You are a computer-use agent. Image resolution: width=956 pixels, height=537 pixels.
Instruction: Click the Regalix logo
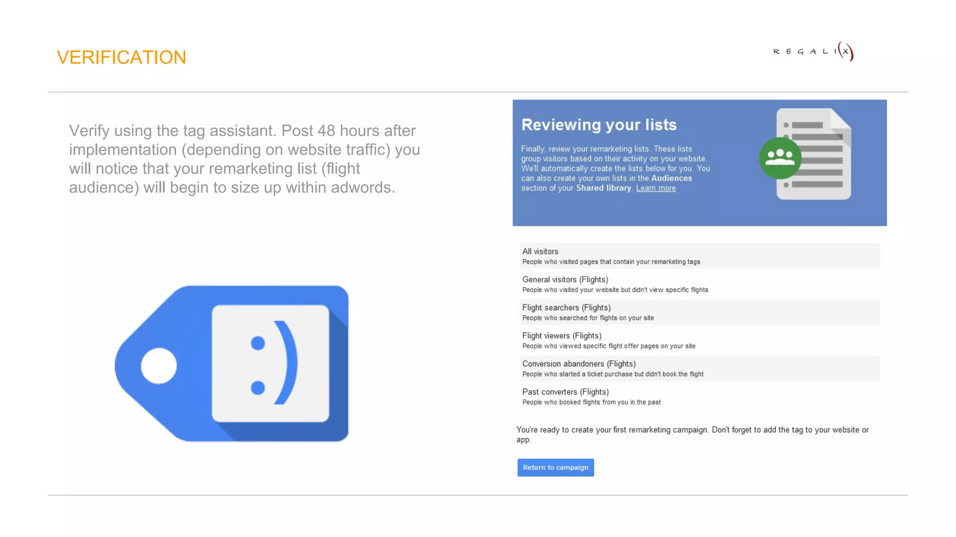pos(813,51)
